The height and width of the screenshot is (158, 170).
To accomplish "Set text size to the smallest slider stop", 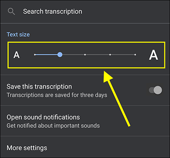I will tap(35, 55).
